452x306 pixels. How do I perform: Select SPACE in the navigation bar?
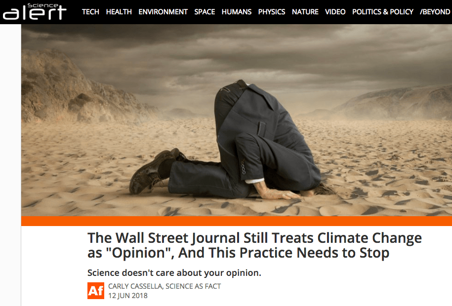point(205,12)
